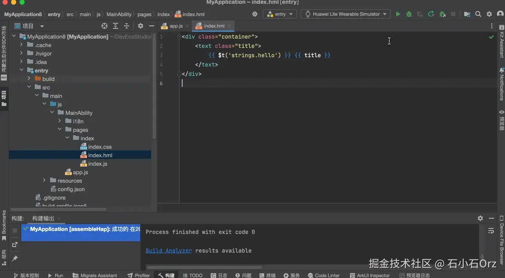Open Huawei Lite Wearable Simulator device dropdown

[x=346, y=14]
